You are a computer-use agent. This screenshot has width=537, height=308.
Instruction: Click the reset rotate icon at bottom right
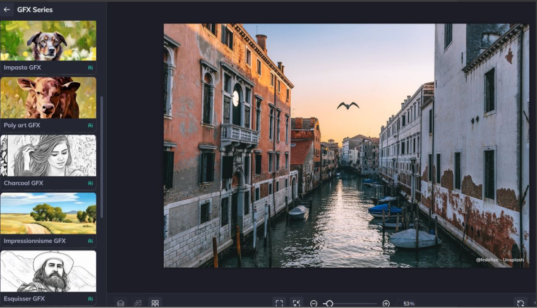(520, 303)
